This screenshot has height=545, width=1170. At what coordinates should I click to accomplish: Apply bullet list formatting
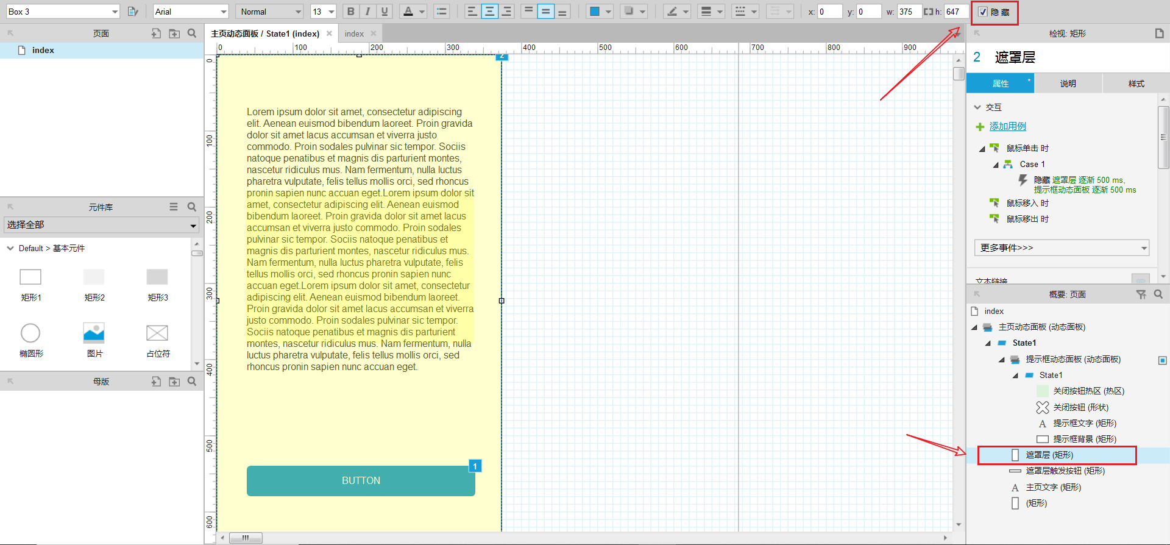pyautogui.click(x=442, y=12)
